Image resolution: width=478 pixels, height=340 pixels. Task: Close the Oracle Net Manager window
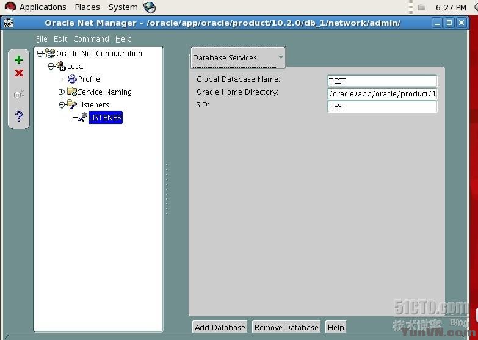(x=462, y=23)
